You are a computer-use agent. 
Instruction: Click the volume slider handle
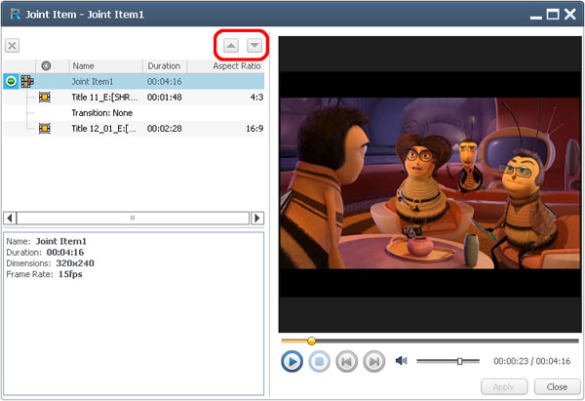click(459, 361)
